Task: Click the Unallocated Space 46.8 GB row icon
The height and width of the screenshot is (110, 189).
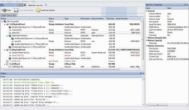Action: point(10,27)
